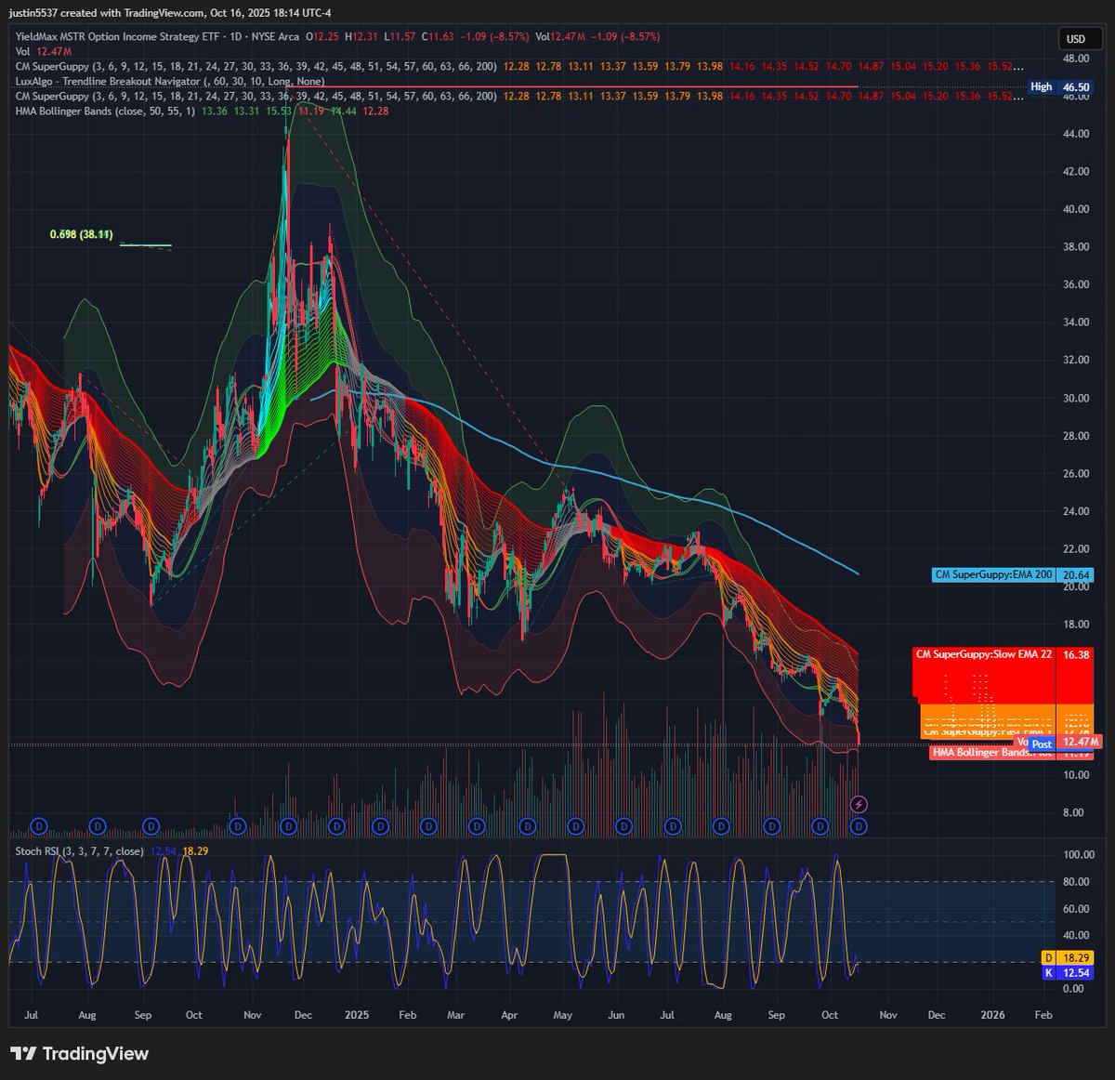1115x1080 pixels.
Task: Click the H12.31 high value in the header
Action: pos(362,36)
